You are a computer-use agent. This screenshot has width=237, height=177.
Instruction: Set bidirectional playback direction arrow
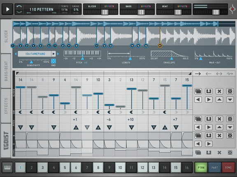click(219, 74)
